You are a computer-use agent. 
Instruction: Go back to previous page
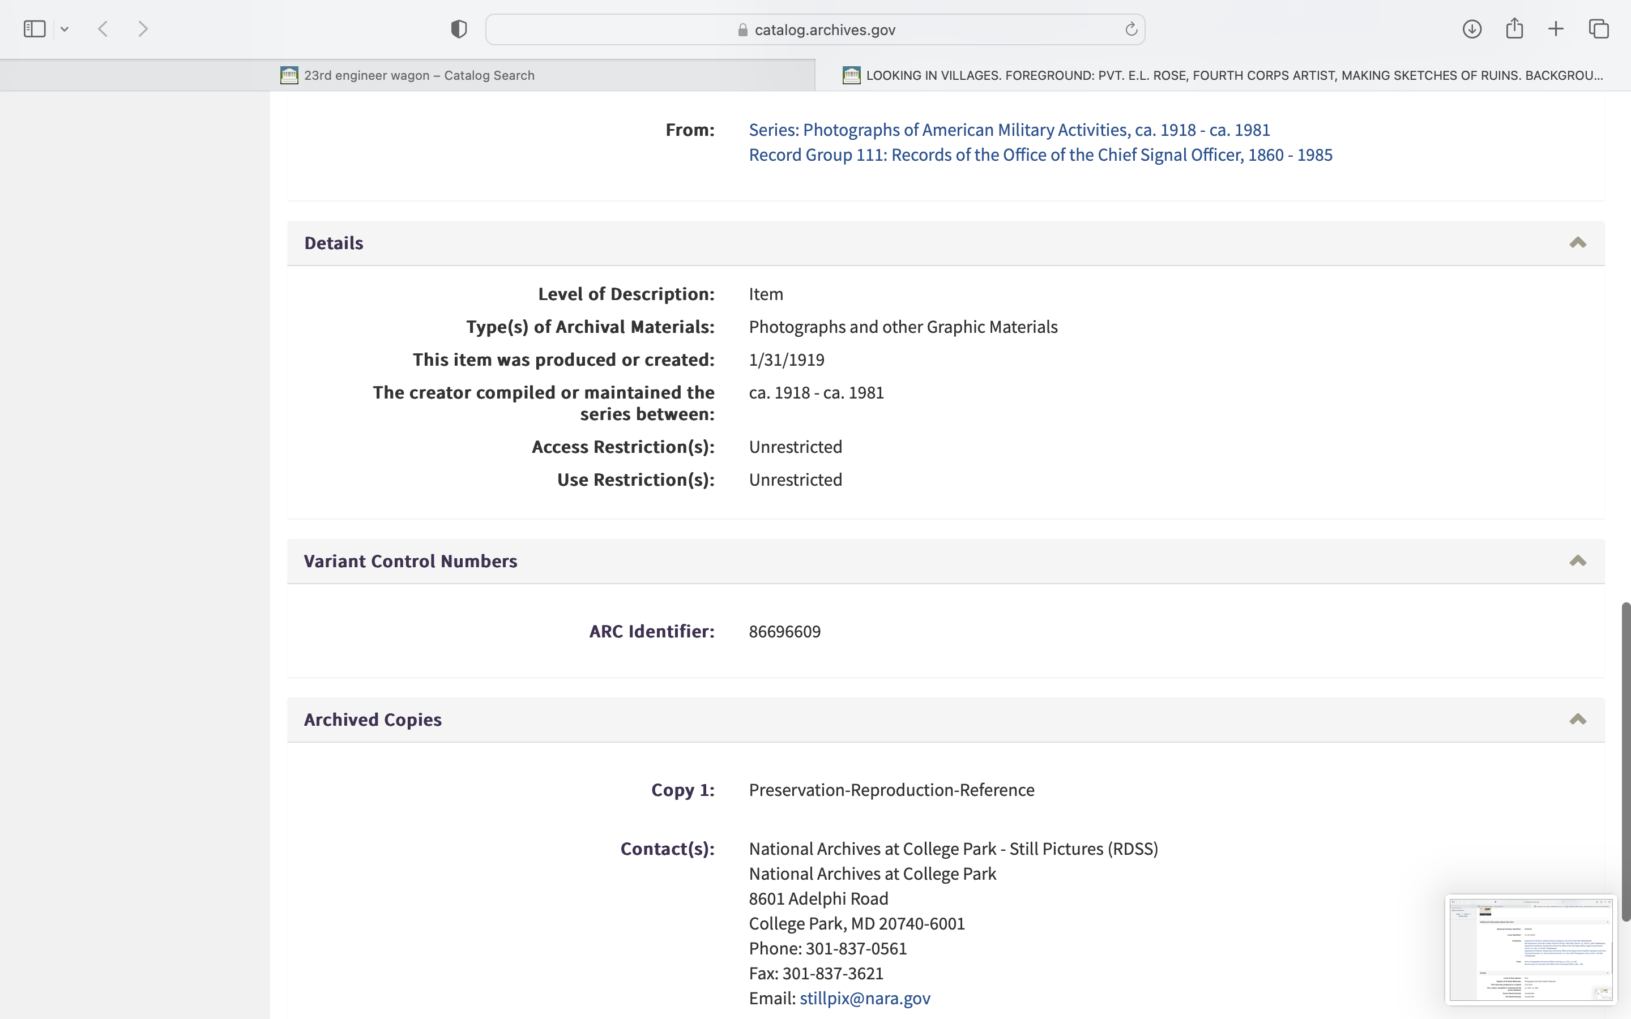tap(103, 29)
